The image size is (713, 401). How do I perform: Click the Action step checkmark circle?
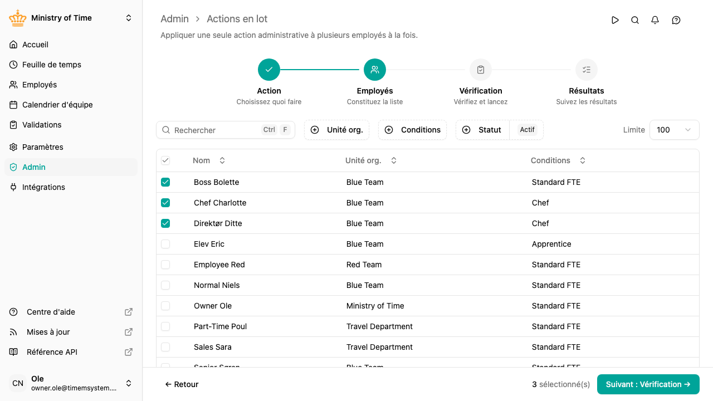pyautogui.click(x=269, y=70)
